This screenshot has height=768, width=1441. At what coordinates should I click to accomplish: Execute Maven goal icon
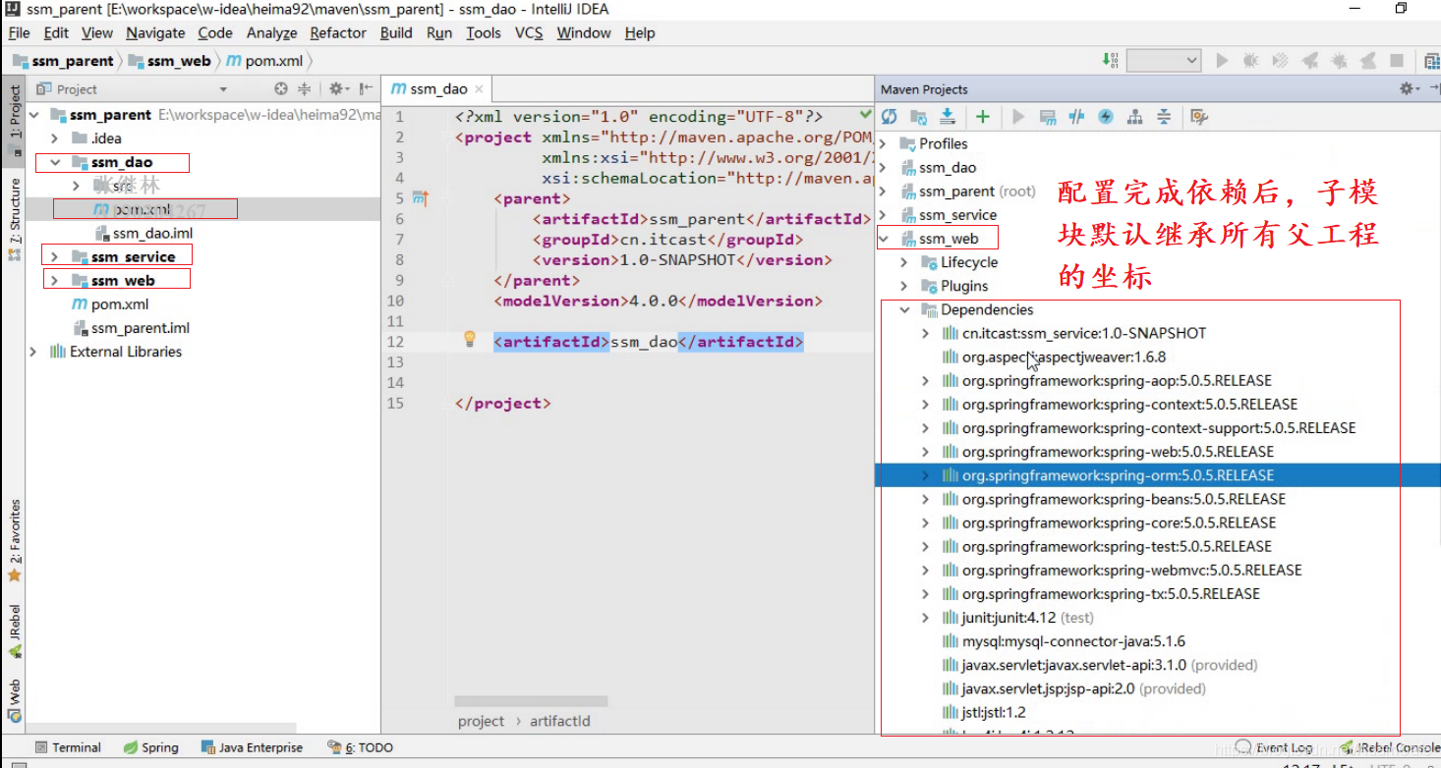click(x=1048, y=117)
